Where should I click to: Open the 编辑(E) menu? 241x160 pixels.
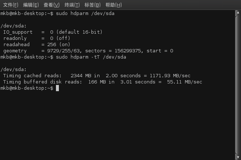click(31, 5)
